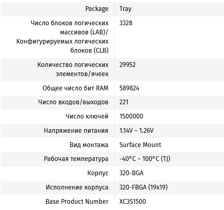Click the "Surface Mount" value
The height and width of the screenshot is (210, 224).
[x=140, y=145]
